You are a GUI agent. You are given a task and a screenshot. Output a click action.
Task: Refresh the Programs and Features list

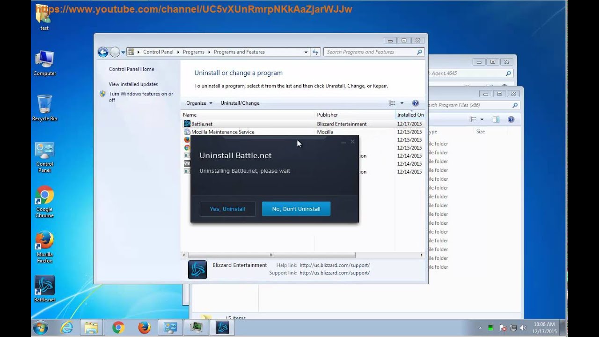click(315, 52)
